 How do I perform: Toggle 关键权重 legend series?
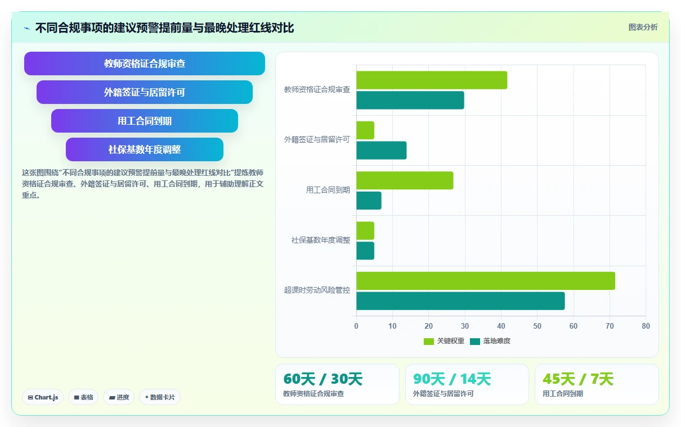click(444, 341)
